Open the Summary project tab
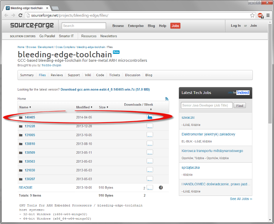Viewport: 274px width, 224px height. click(27, 75)
